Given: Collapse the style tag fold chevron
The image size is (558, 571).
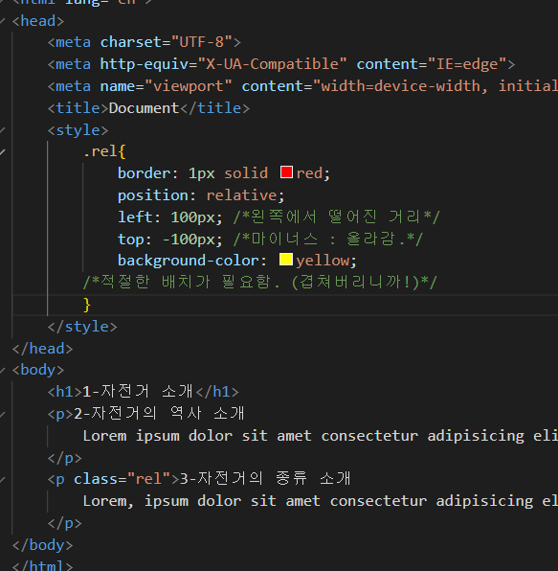Looking at the screenshot, I should coord(2,130).
